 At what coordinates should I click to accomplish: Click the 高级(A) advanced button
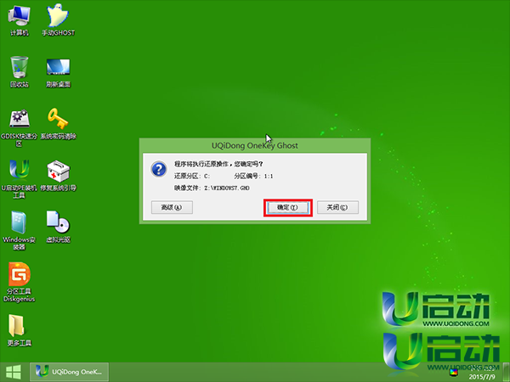(172, 207)
